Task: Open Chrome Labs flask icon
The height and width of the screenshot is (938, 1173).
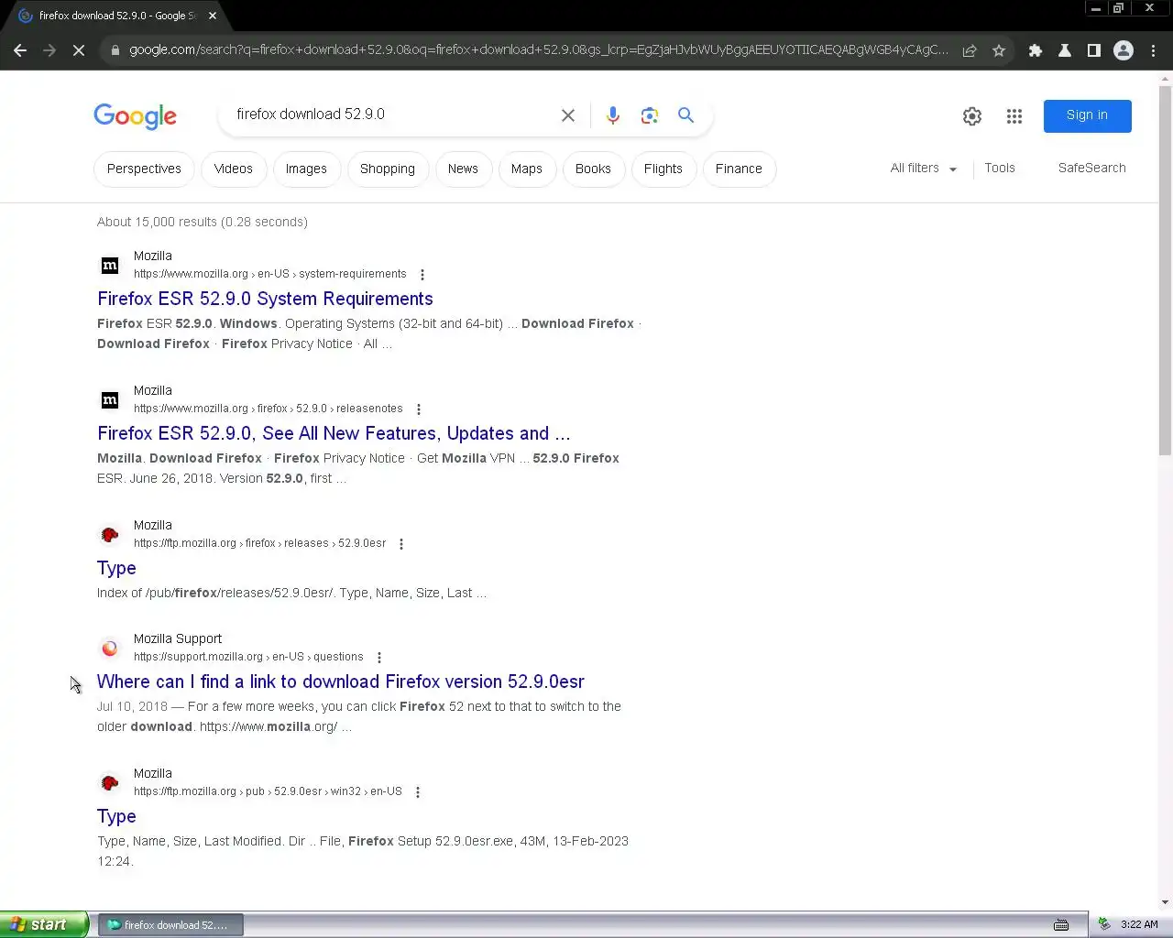Action: (1065, 50)
